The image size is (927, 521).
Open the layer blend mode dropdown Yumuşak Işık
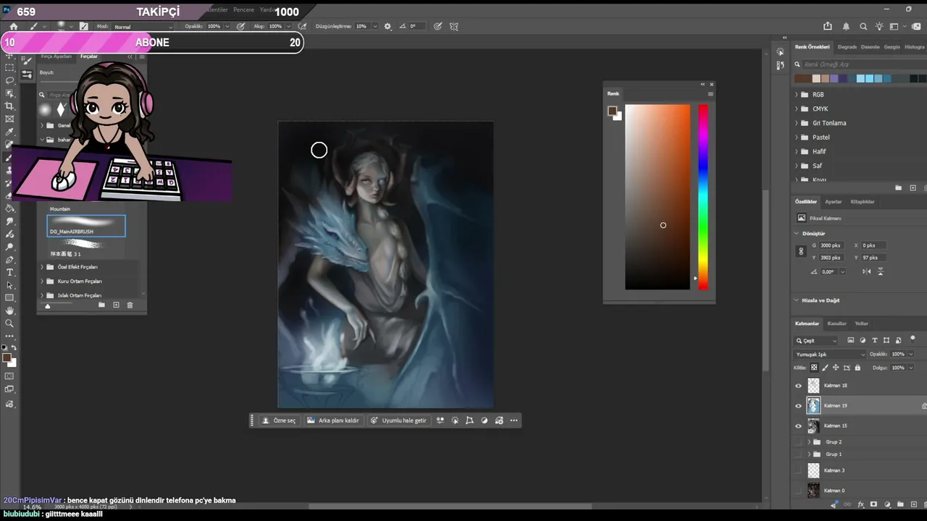(830, 355)
